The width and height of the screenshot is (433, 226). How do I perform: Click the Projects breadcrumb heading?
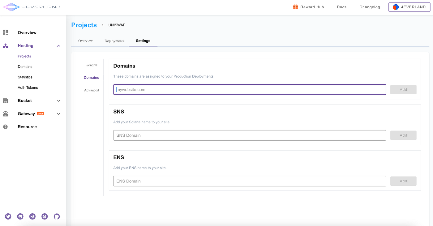pos(84,25)
